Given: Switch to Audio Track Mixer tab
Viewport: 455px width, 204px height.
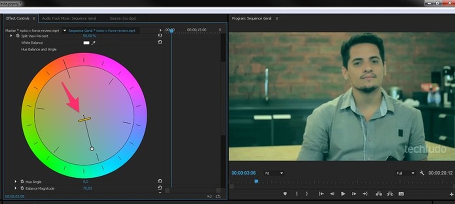Looking at the screenshot, I should 69,18.
